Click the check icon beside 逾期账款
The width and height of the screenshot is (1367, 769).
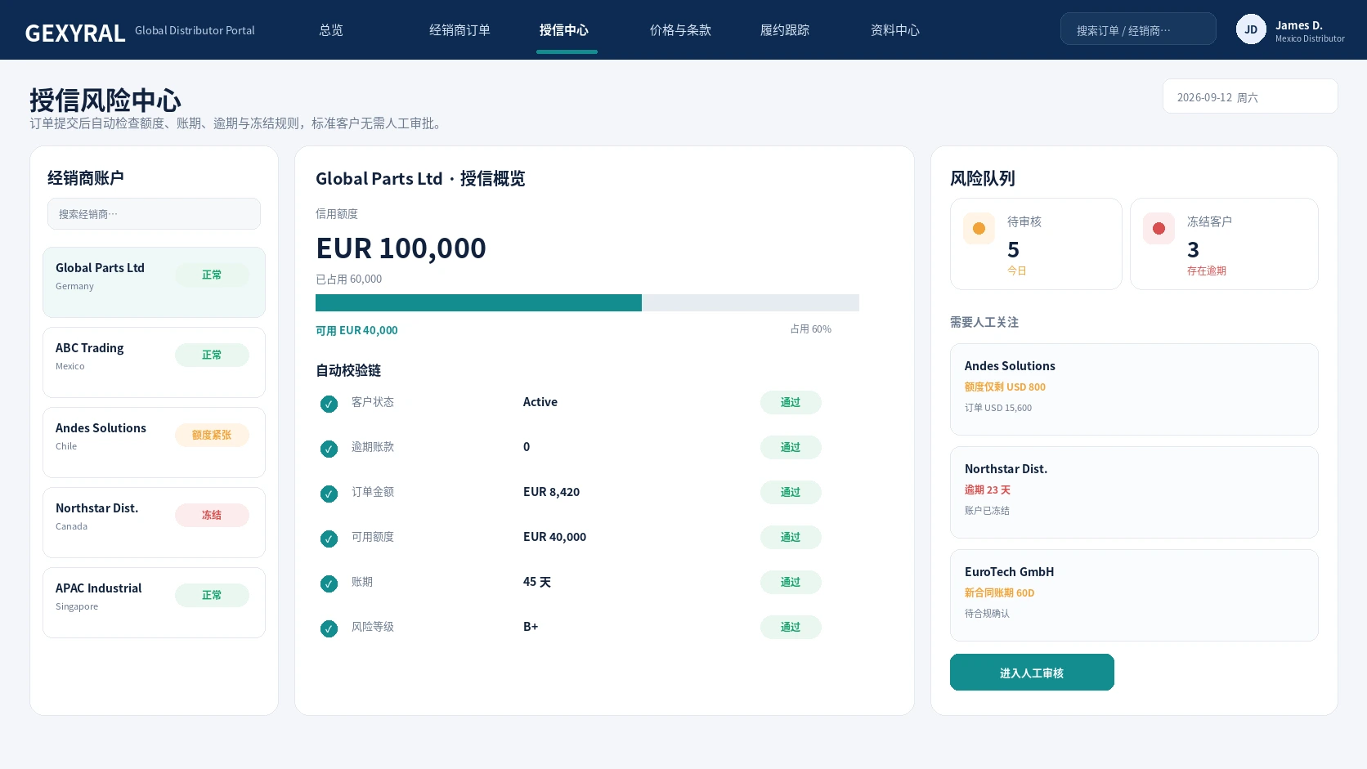point(329,449)
